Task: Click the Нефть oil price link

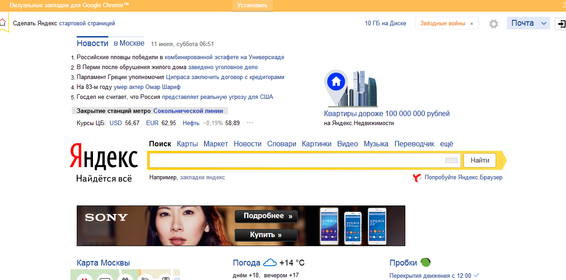Action: point(191,123)
